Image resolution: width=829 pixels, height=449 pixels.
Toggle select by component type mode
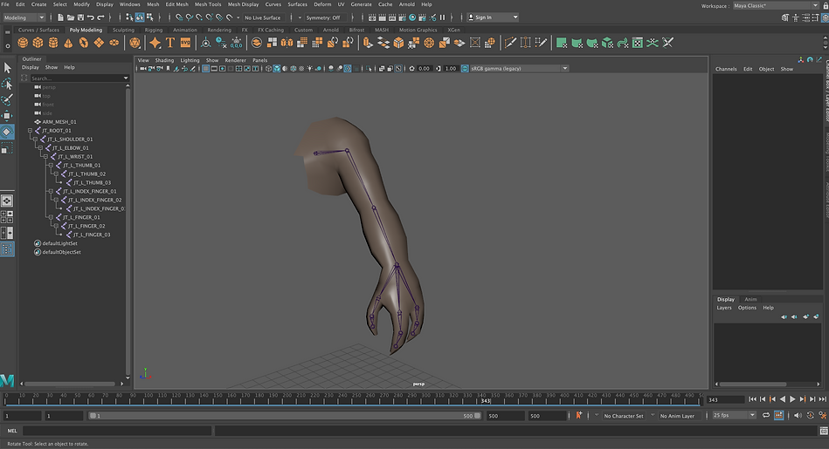(x=149, y=17)
